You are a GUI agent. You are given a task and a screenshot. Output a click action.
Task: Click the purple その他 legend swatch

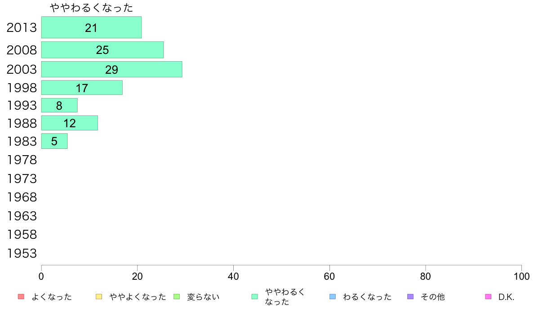pyautogui.click(x=410, y=296)
